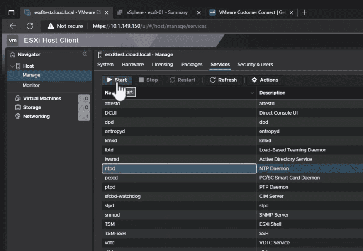Go back using browser back arrow
The width and height of the screenshot is (363, 251).
pos(13,26)
